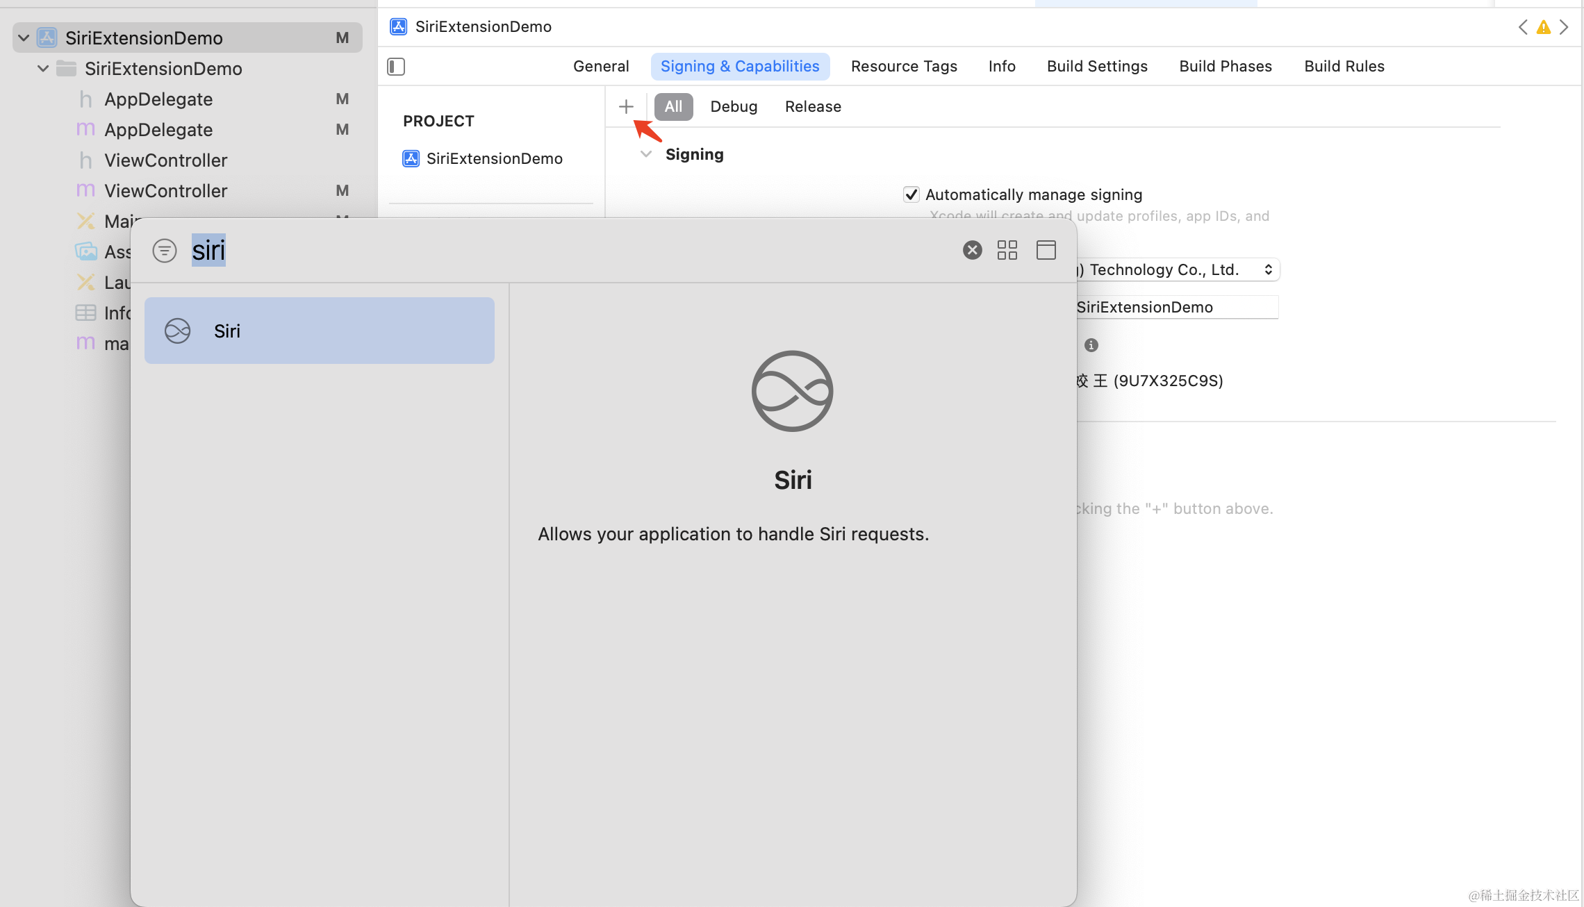Click the yellow warning issue icon
The width and height of the screenshot is (1584, 907).
(1543, 27)
